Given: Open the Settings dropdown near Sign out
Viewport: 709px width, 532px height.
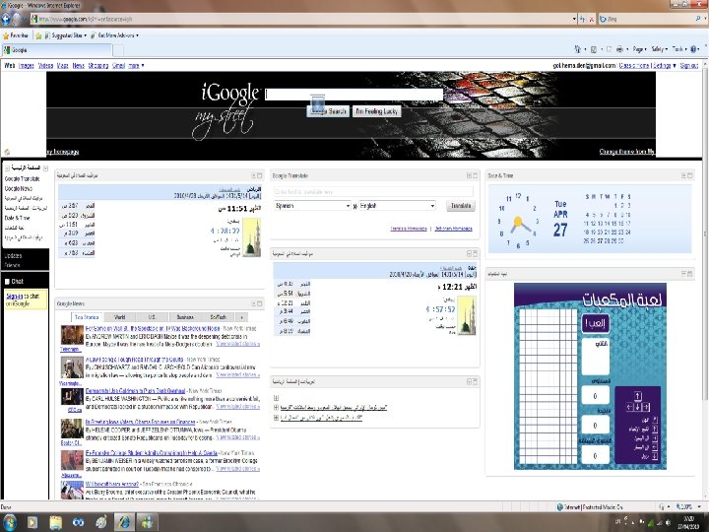Looking at the screenshot, I should 665,66.
